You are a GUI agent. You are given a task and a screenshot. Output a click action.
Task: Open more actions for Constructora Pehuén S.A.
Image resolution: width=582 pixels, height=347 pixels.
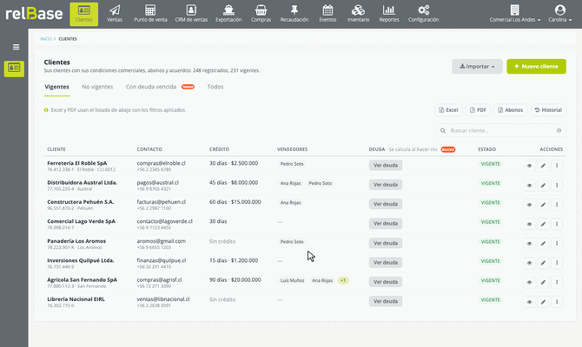tap(557, 205)
